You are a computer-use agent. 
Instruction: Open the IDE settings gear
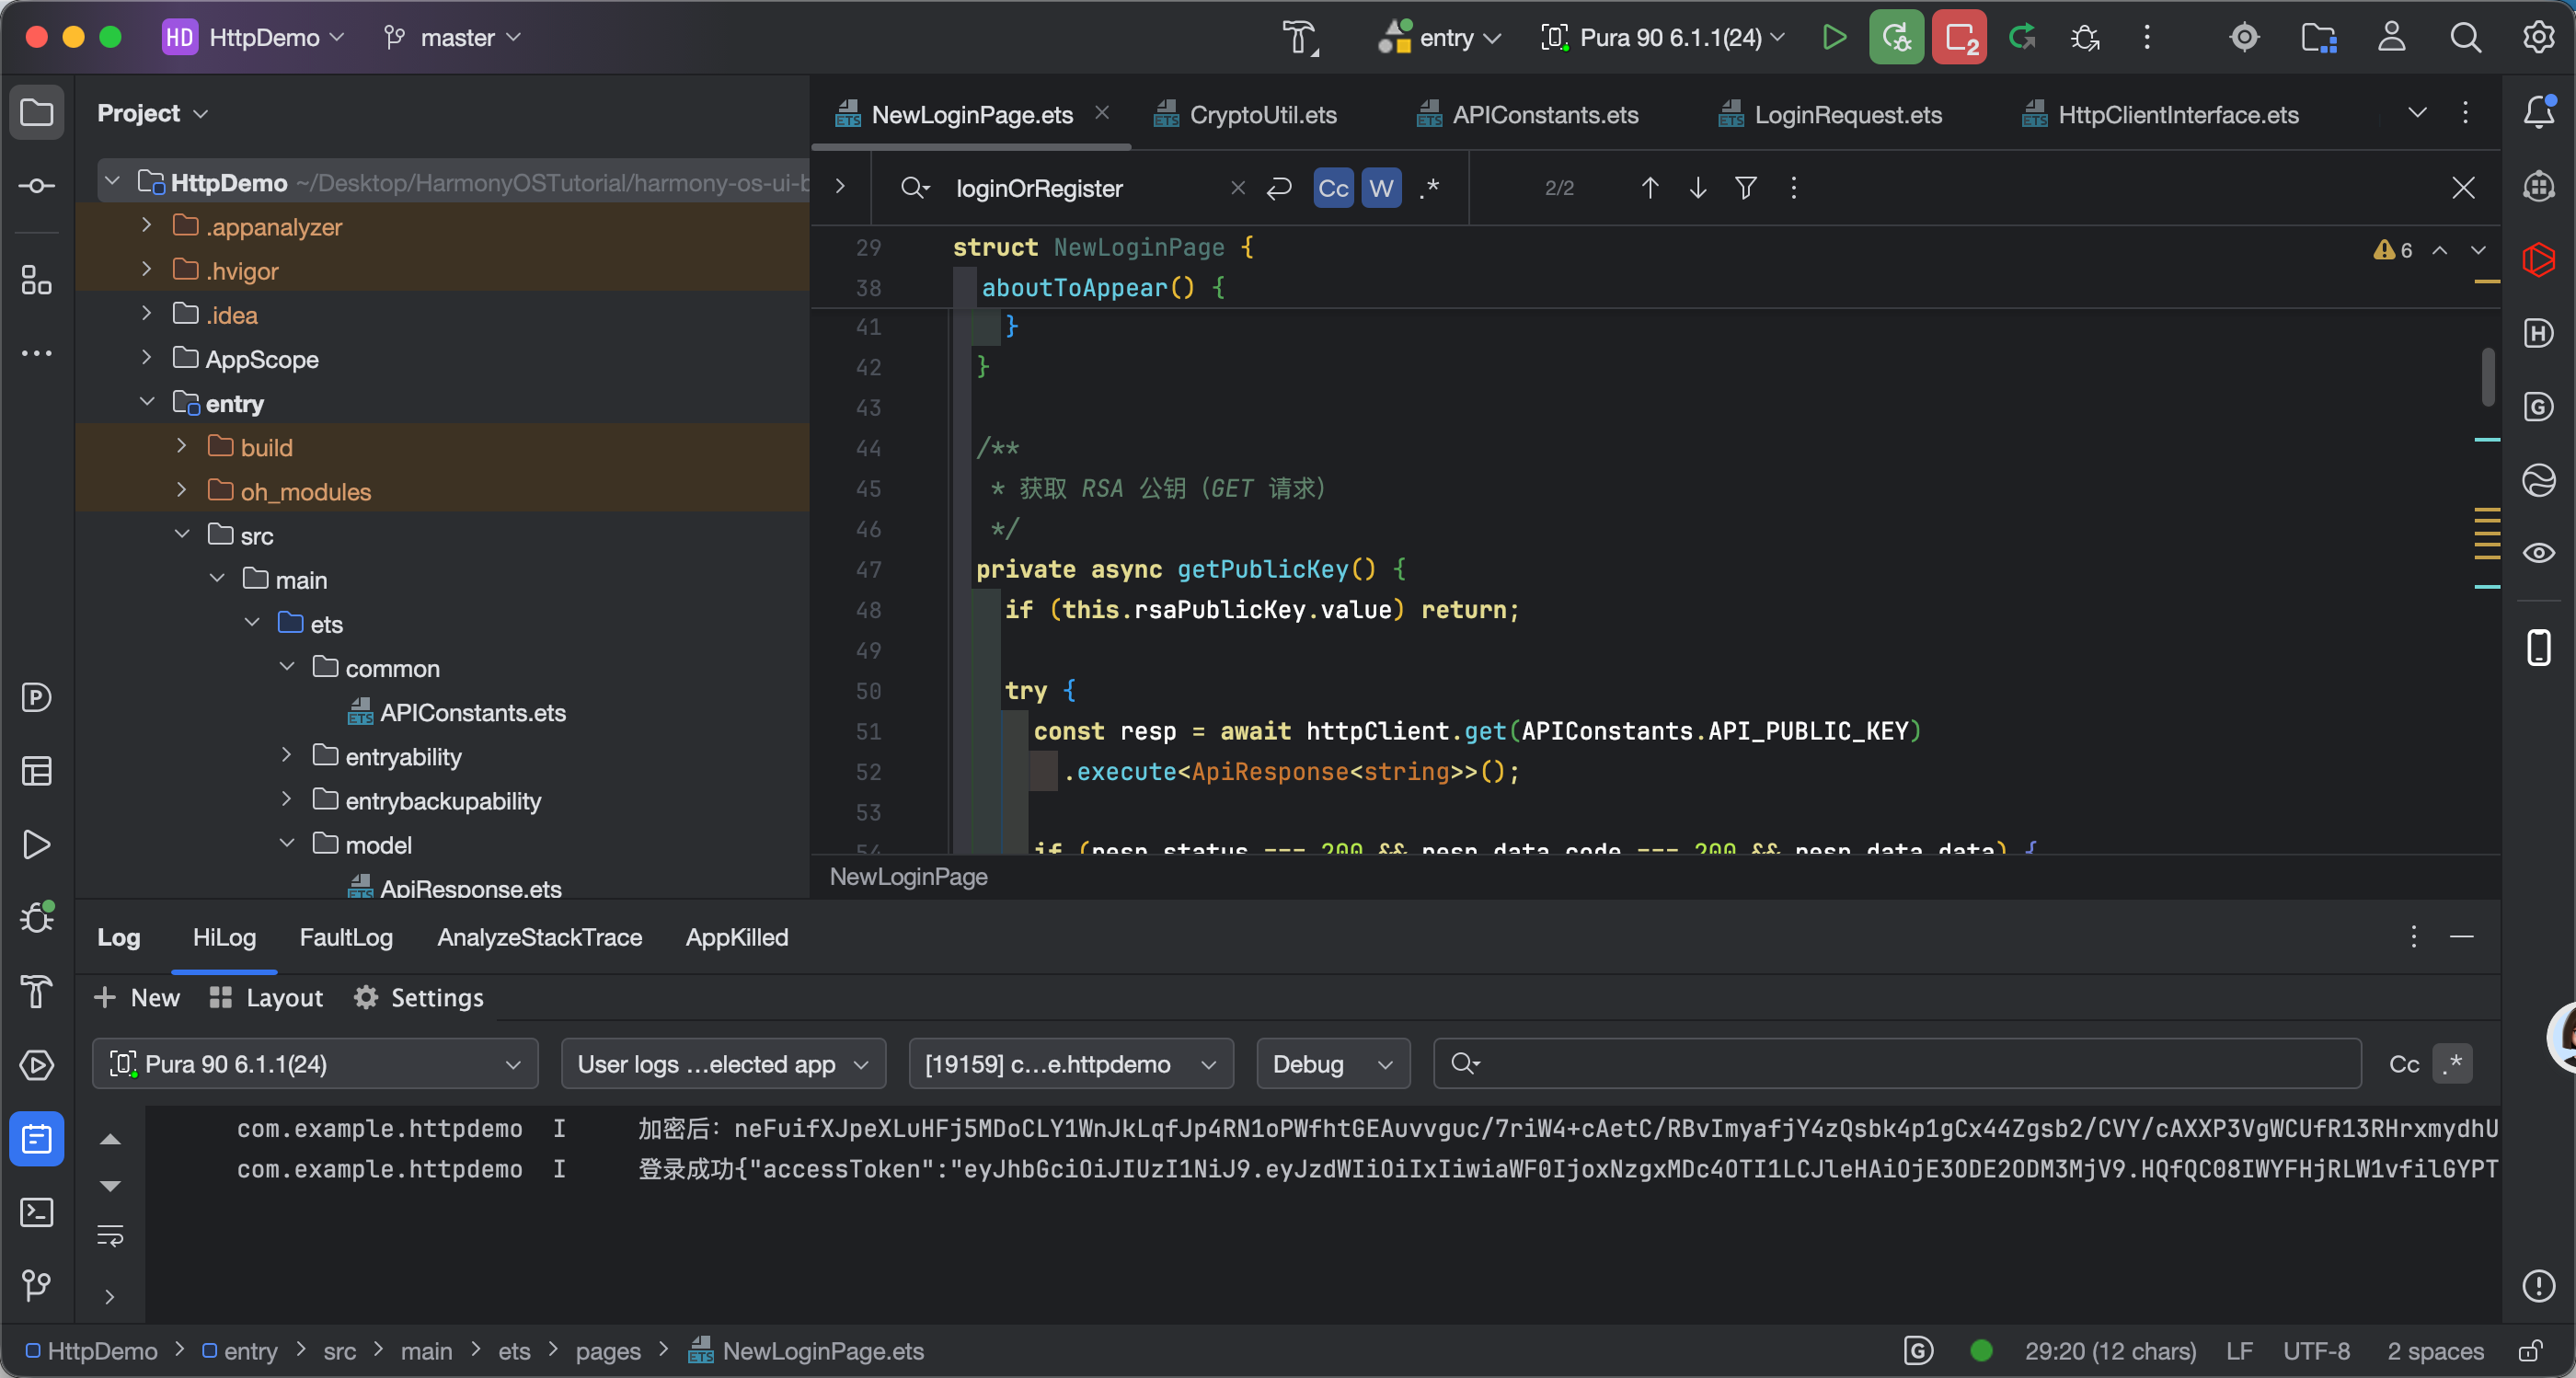pyautogui.click(x=2538, y=38)
